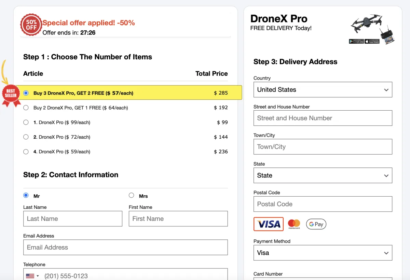Click the $ 285 total price
410x280 pixels.
(221, 93)
